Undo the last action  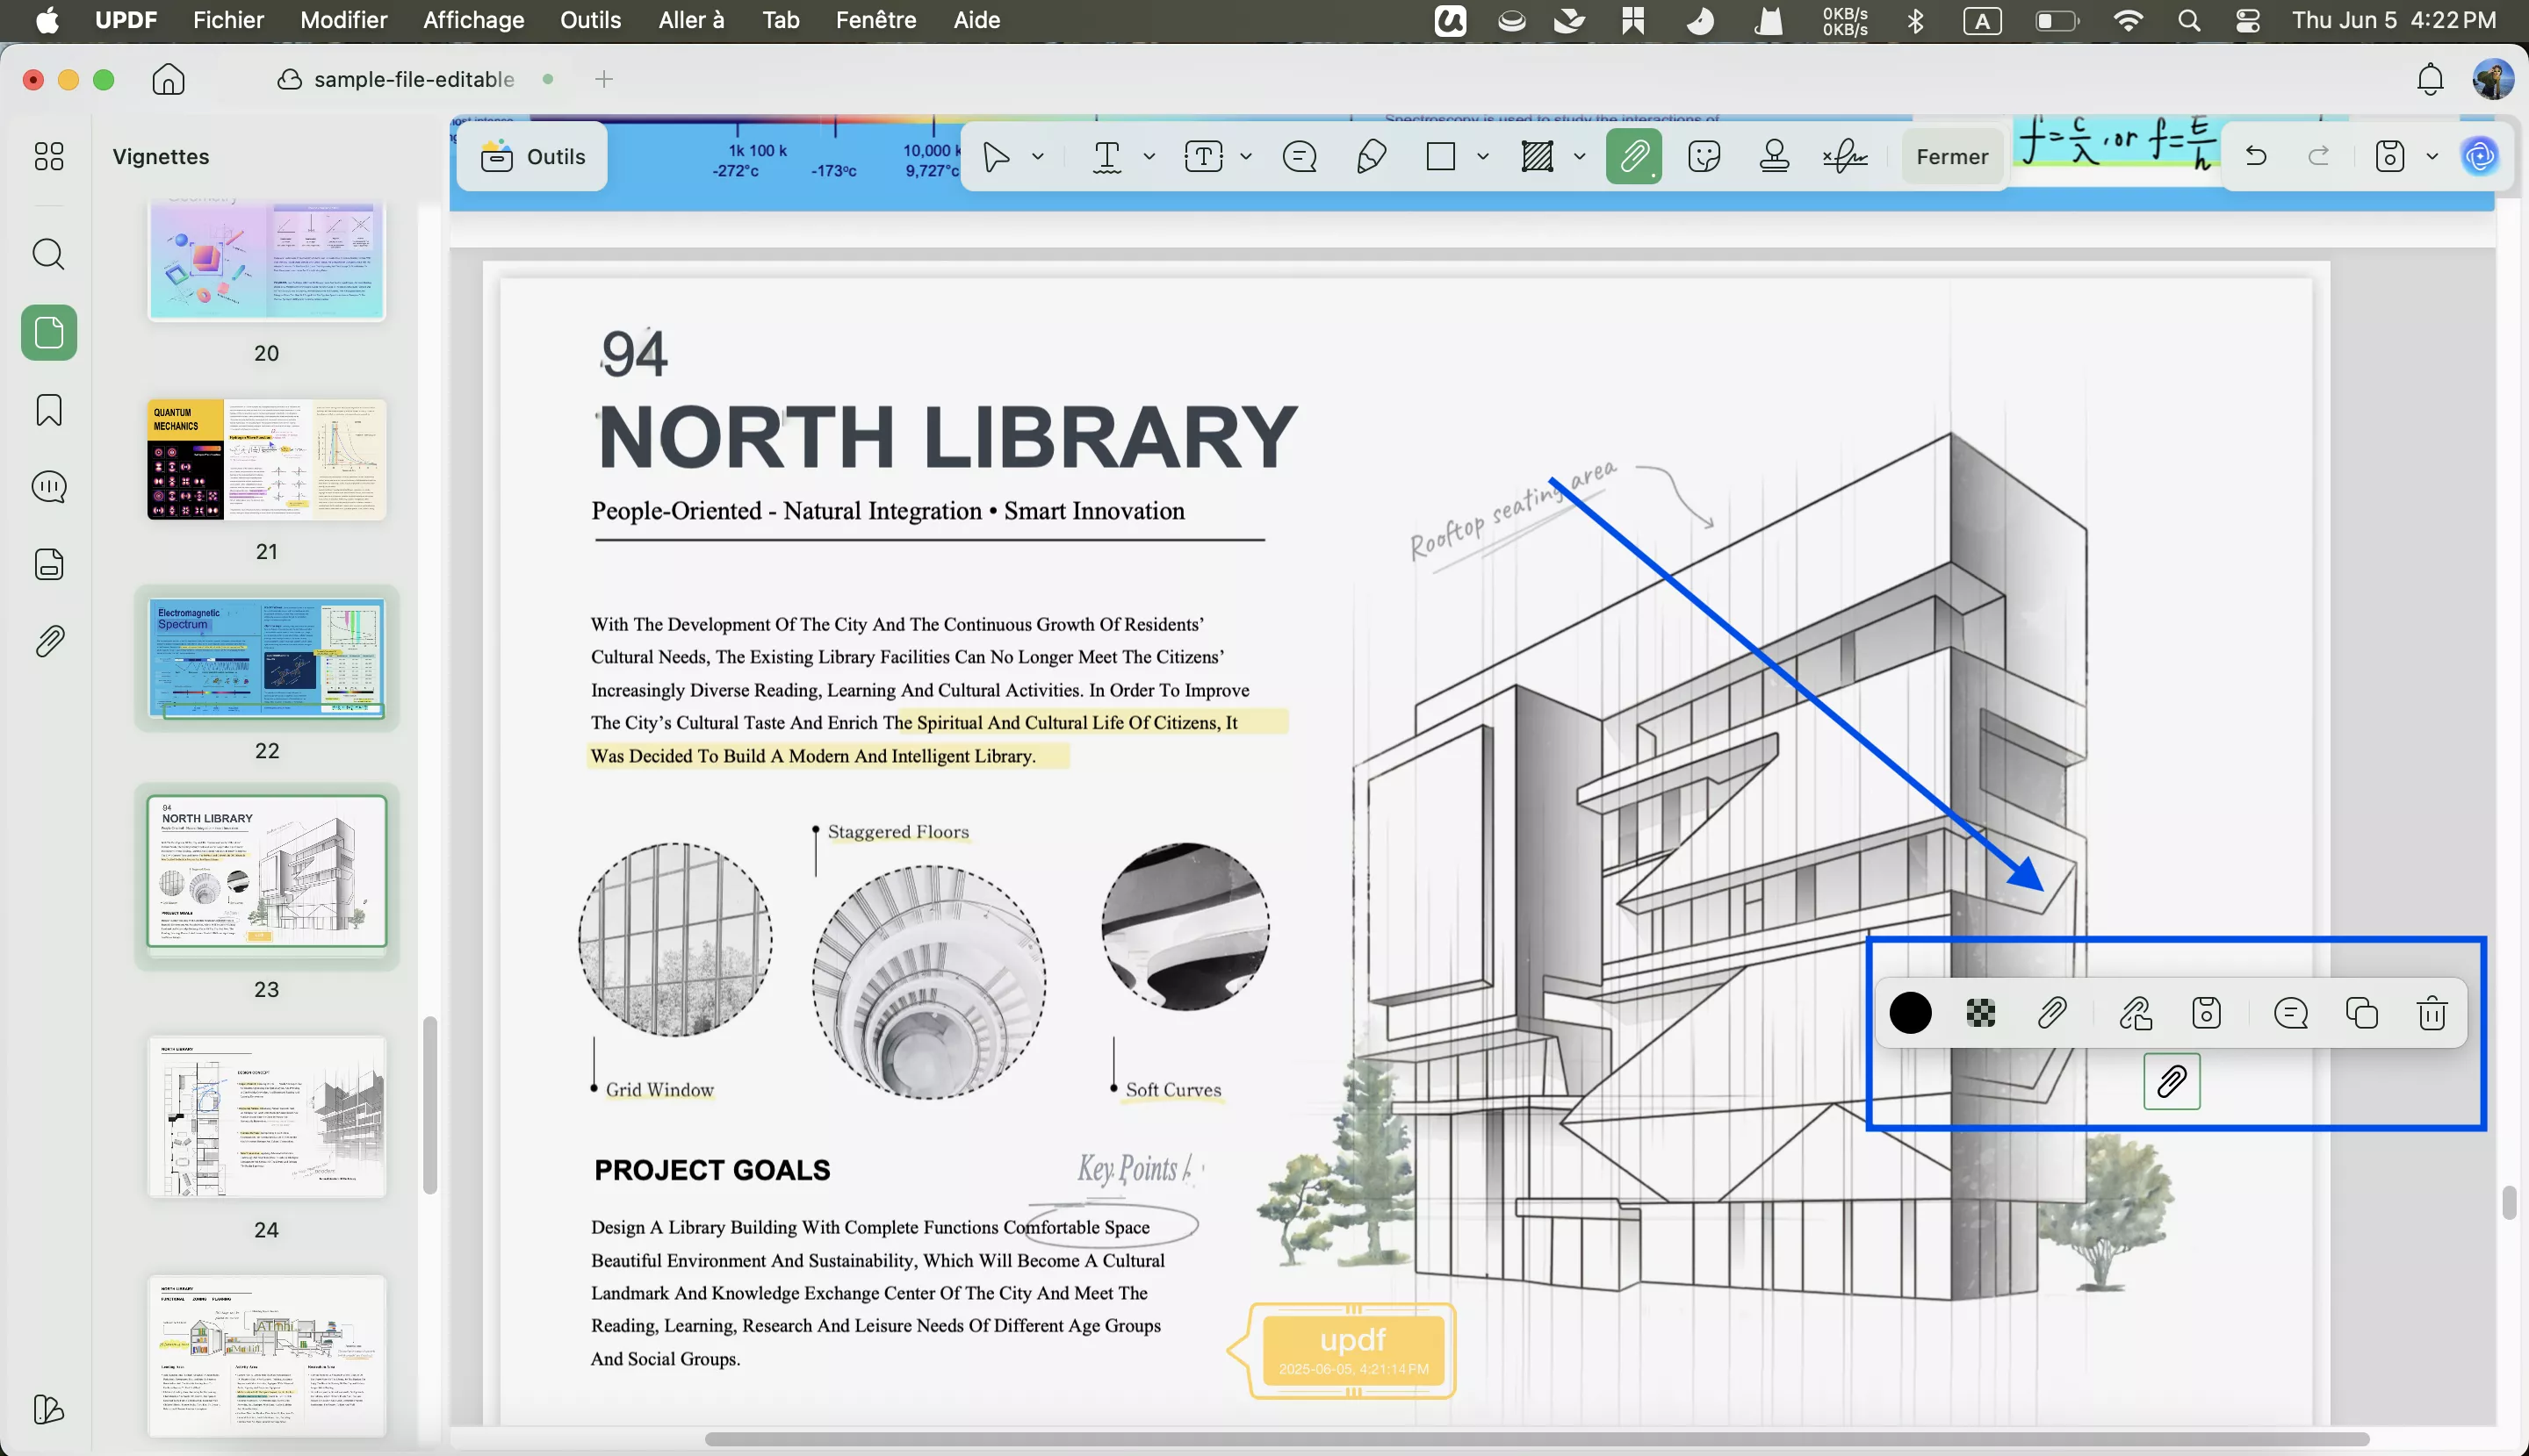(x=2256, y=157)
